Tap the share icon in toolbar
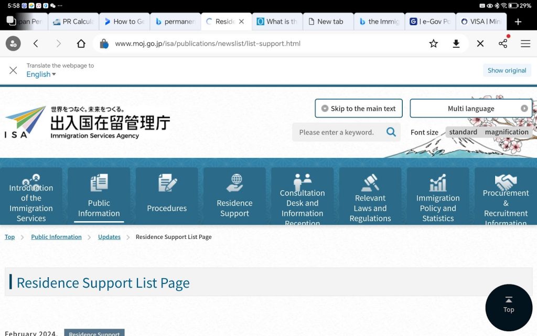 (x=503, y=44)
